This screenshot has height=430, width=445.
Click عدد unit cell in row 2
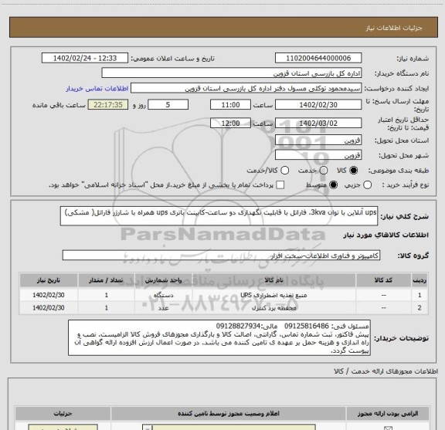coord(164,308)
